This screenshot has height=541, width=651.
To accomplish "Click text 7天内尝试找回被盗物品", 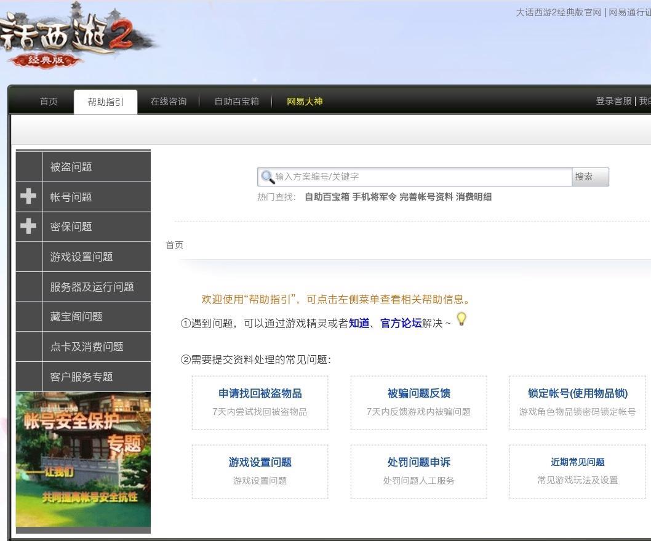I will [x=260, y=412].
